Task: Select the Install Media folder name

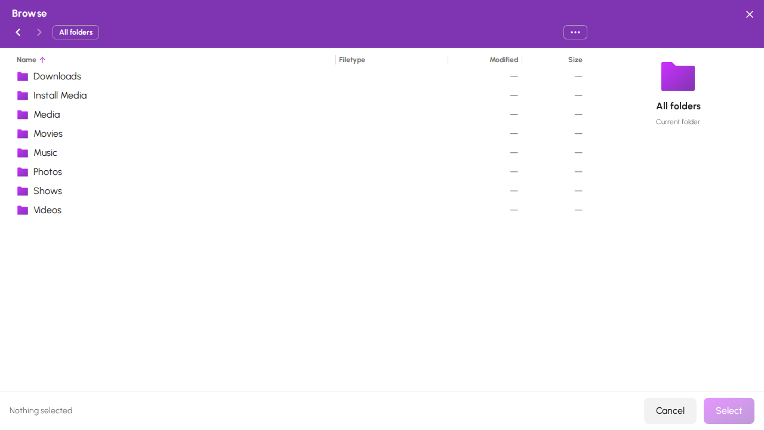Action: [60, 96]
